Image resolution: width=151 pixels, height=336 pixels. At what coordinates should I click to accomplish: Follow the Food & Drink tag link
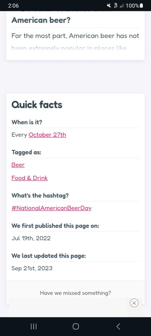click(29, 178)
